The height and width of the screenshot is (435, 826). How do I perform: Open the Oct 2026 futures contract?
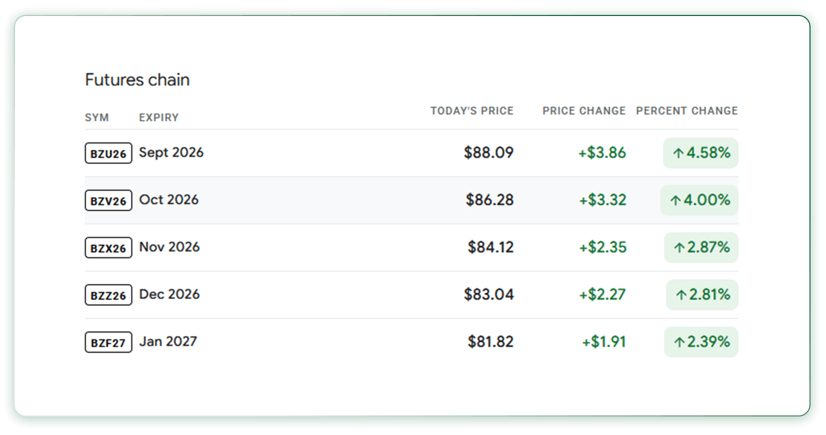[x=411, y=200]
